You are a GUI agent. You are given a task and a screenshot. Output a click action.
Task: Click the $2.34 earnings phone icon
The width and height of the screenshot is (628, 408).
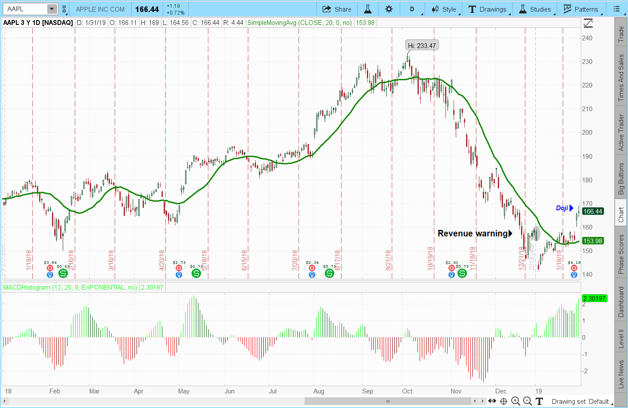pyautogui.click(x=312, y=268)
